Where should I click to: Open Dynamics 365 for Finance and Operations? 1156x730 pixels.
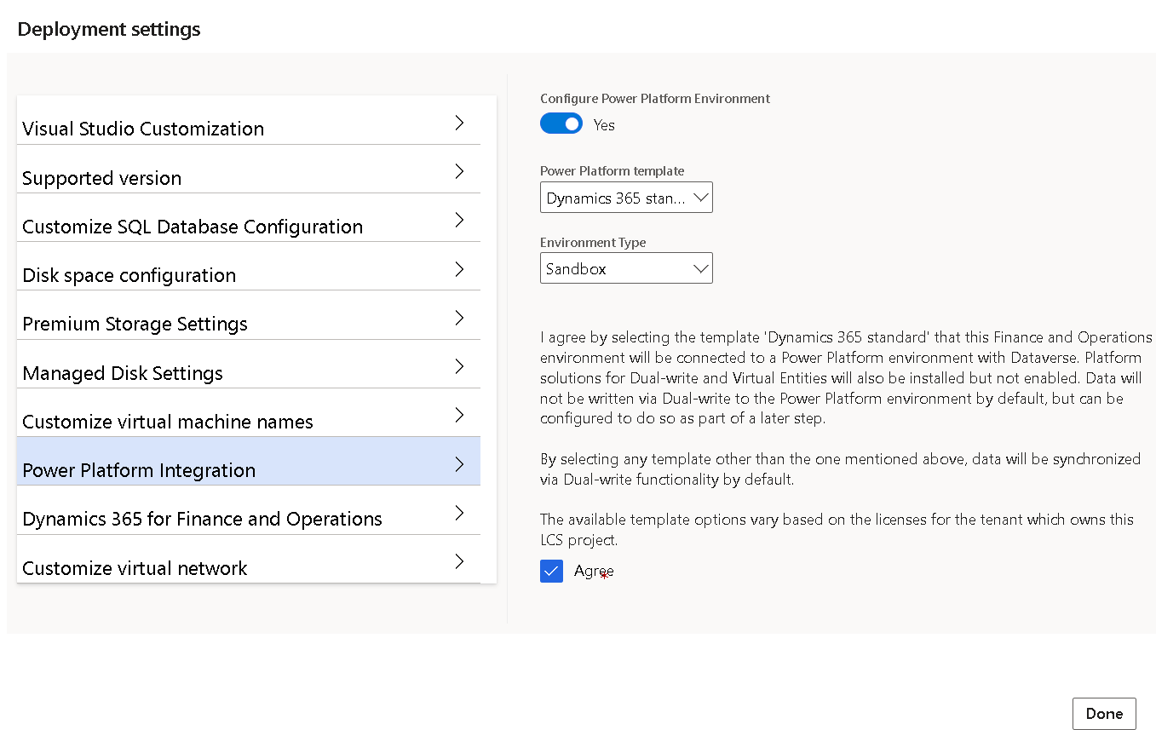tap(248, 510)
